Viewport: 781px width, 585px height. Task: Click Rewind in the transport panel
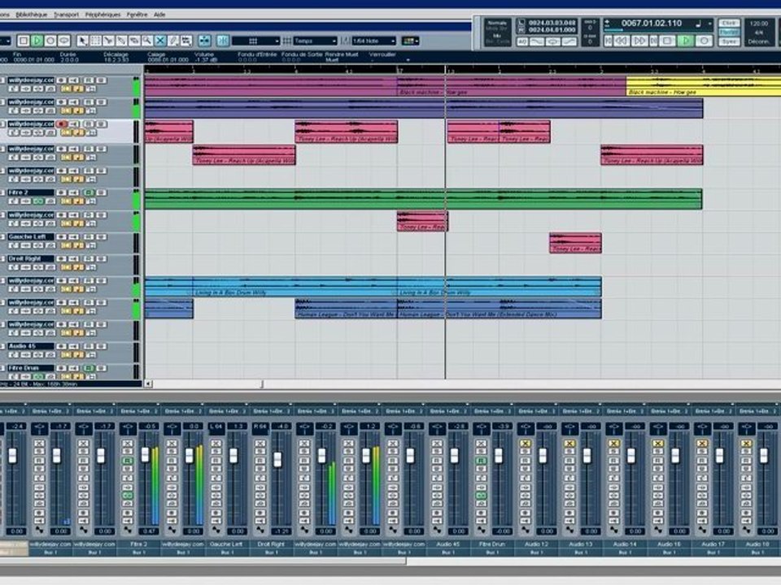point(622,41)
